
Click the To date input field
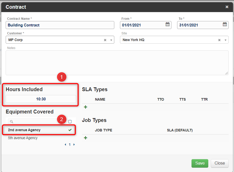coord(203,25)
